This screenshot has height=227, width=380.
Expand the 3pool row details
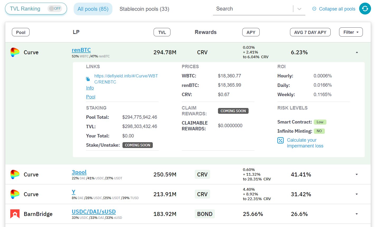tap(357, 175)
